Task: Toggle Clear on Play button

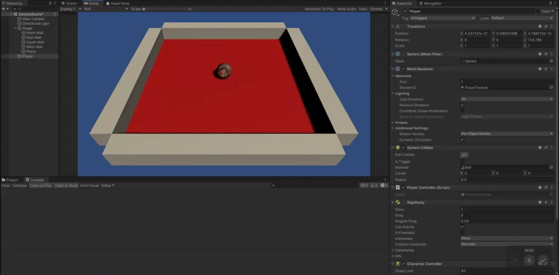Action: (x=41, y=186)
